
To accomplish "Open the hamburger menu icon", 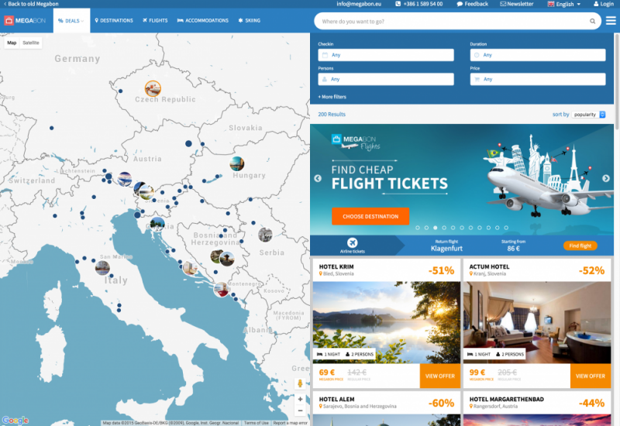I will 611,21.
